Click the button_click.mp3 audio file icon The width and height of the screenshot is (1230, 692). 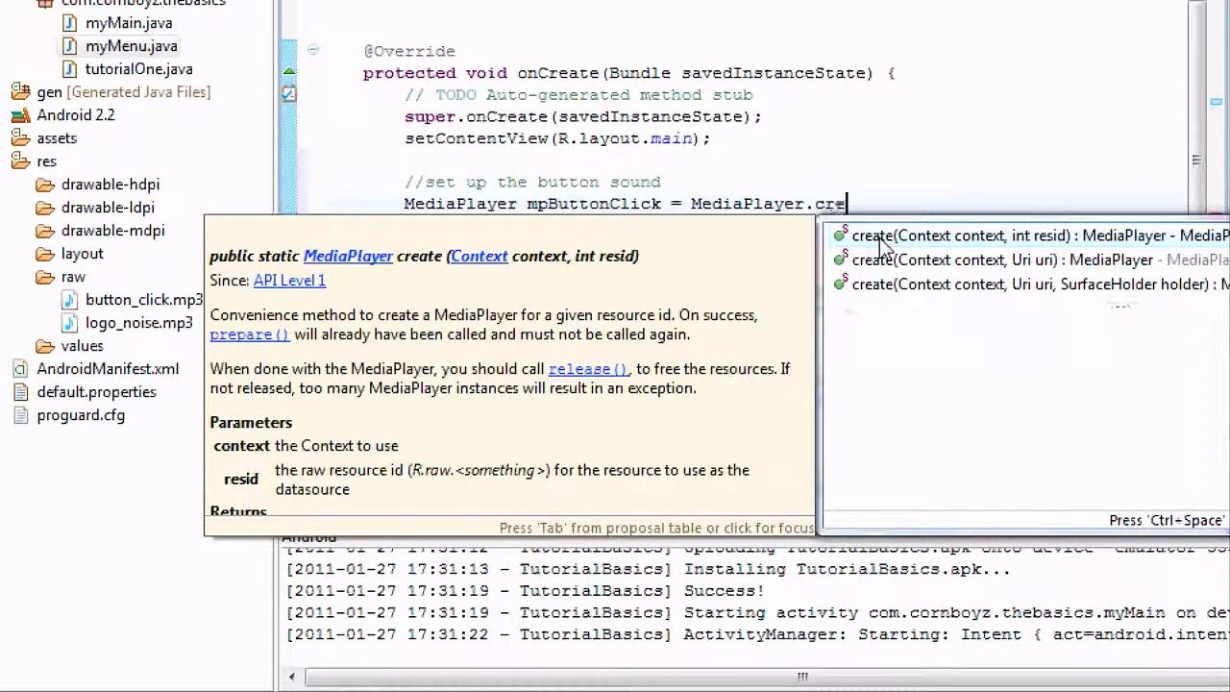(x=69, y=300)
